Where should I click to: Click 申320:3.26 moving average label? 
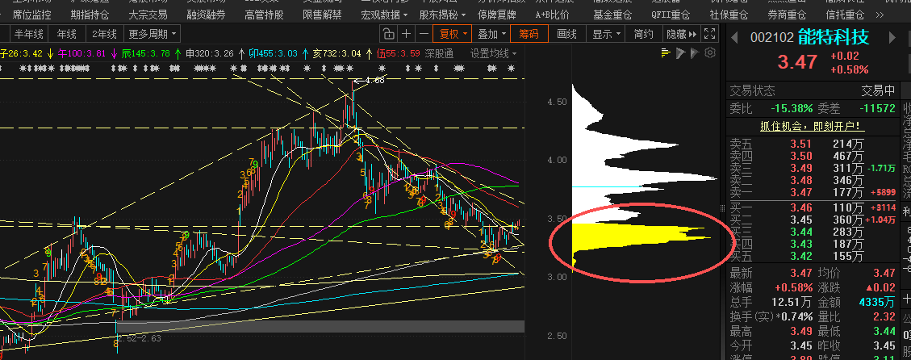(x=209, y=53)
